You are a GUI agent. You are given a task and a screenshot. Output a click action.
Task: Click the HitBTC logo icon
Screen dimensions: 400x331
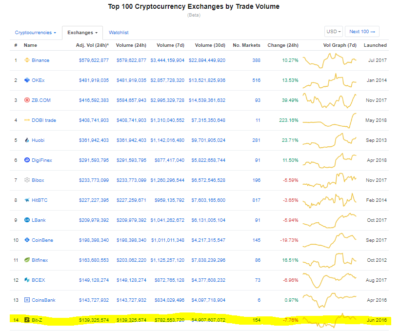coord(27,200)
